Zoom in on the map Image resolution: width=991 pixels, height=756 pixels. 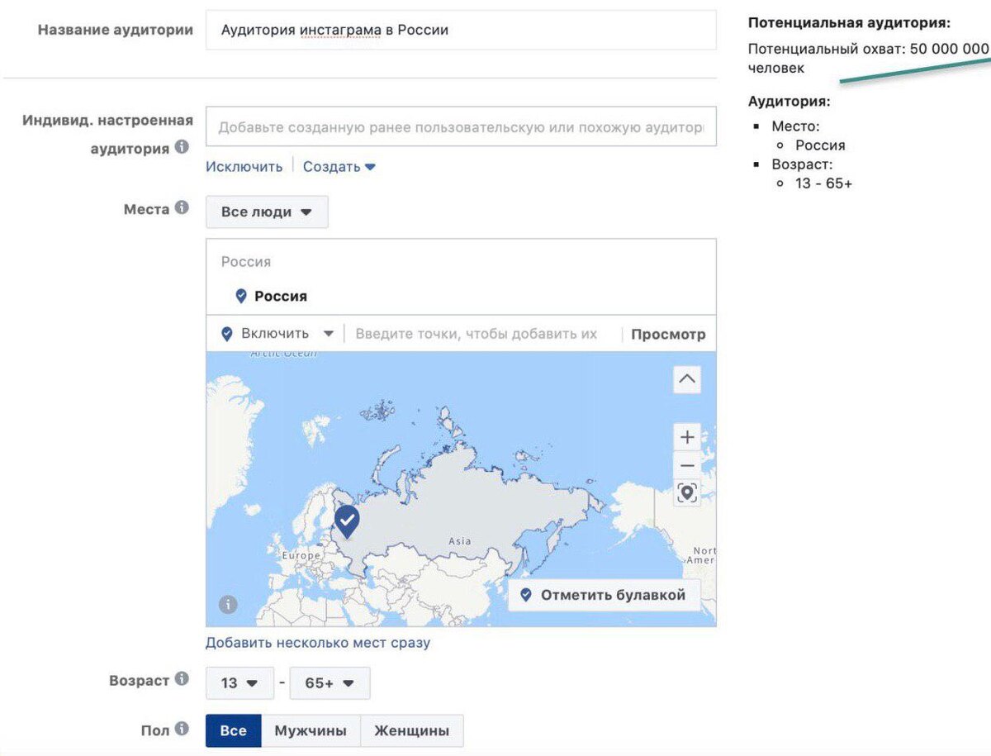point(686,436)
